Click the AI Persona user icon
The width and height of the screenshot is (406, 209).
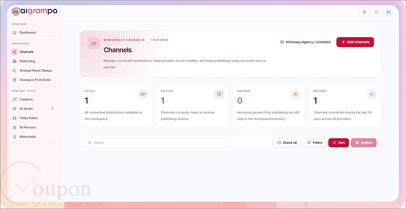point(14,128)
